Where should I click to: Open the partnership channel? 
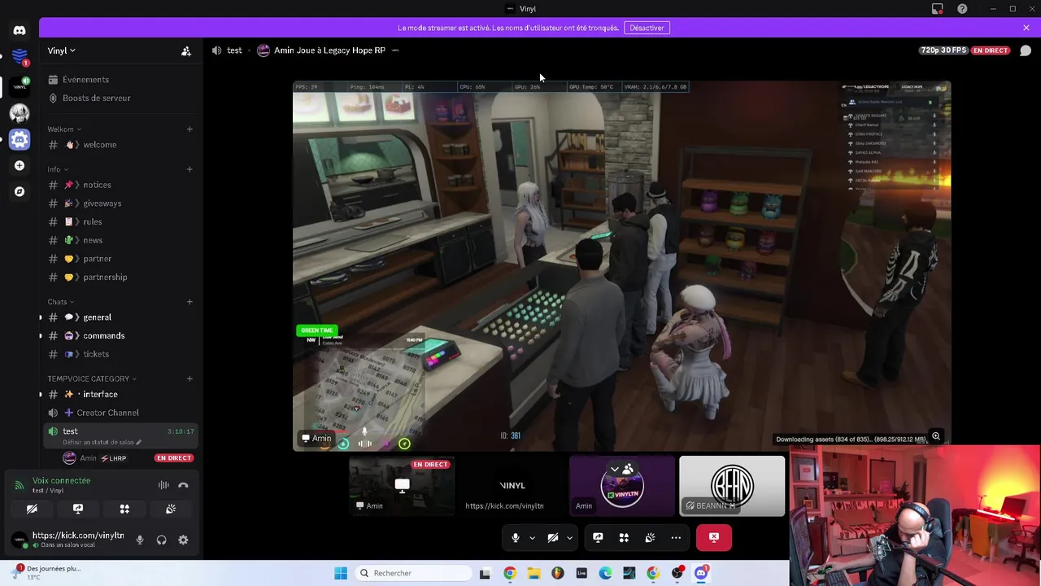point(120,278)
